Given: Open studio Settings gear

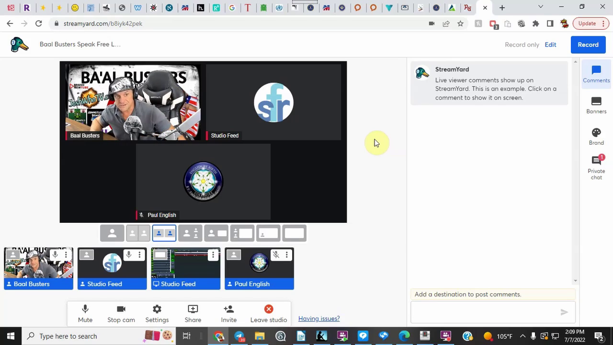Looking at the screenshot, I should 157,313.
